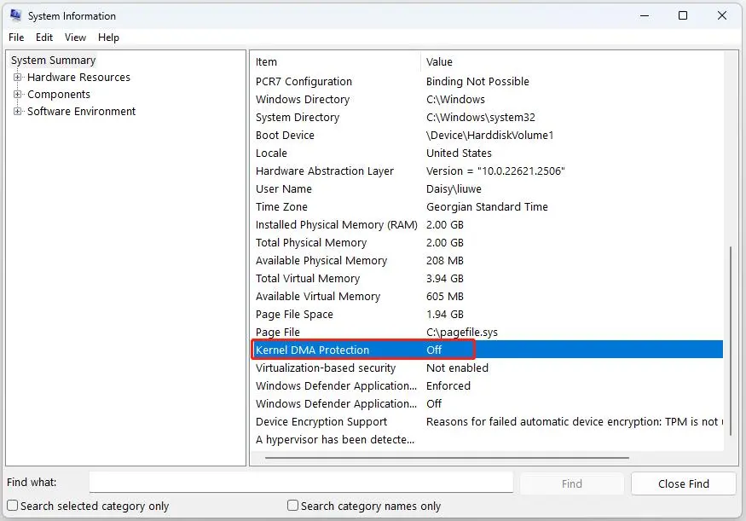Select the Hardware Abstraction Layer row

[487, 171]
